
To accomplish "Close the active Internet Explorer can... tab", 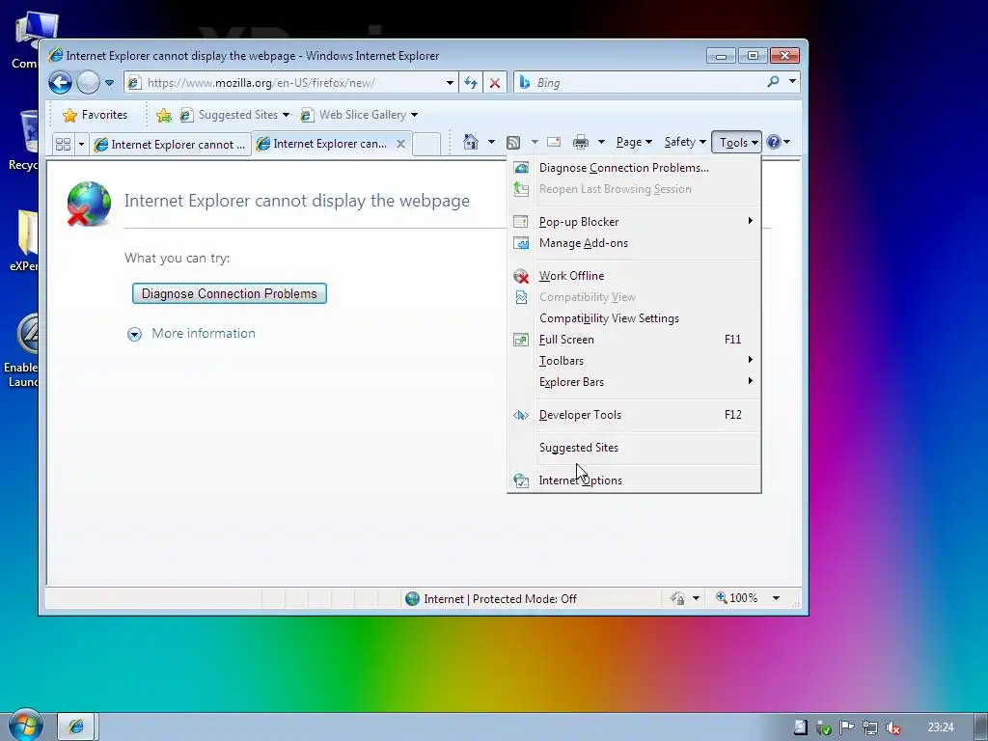I will tap(400, 144).
